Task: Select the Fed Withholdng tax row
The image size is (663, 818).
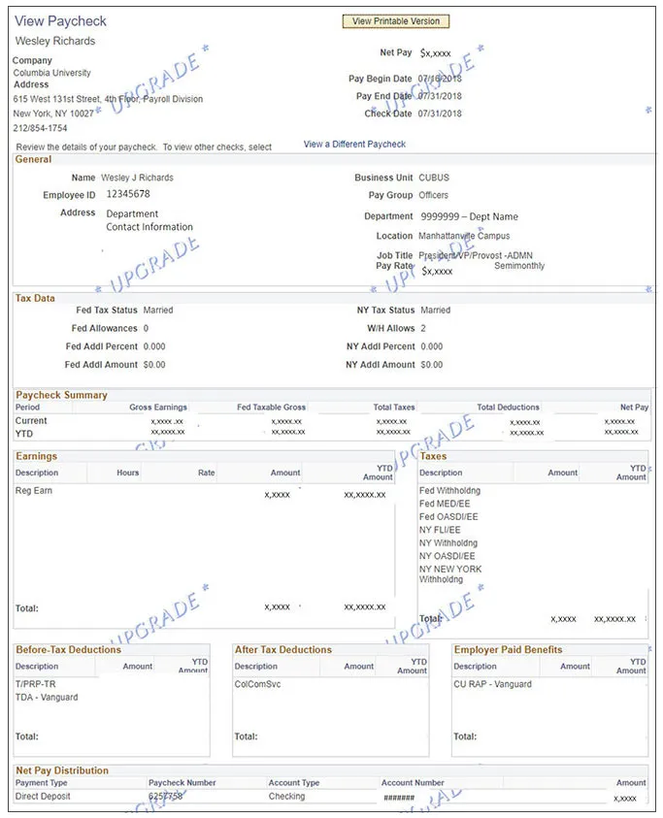Action: [x=533, y=491]
